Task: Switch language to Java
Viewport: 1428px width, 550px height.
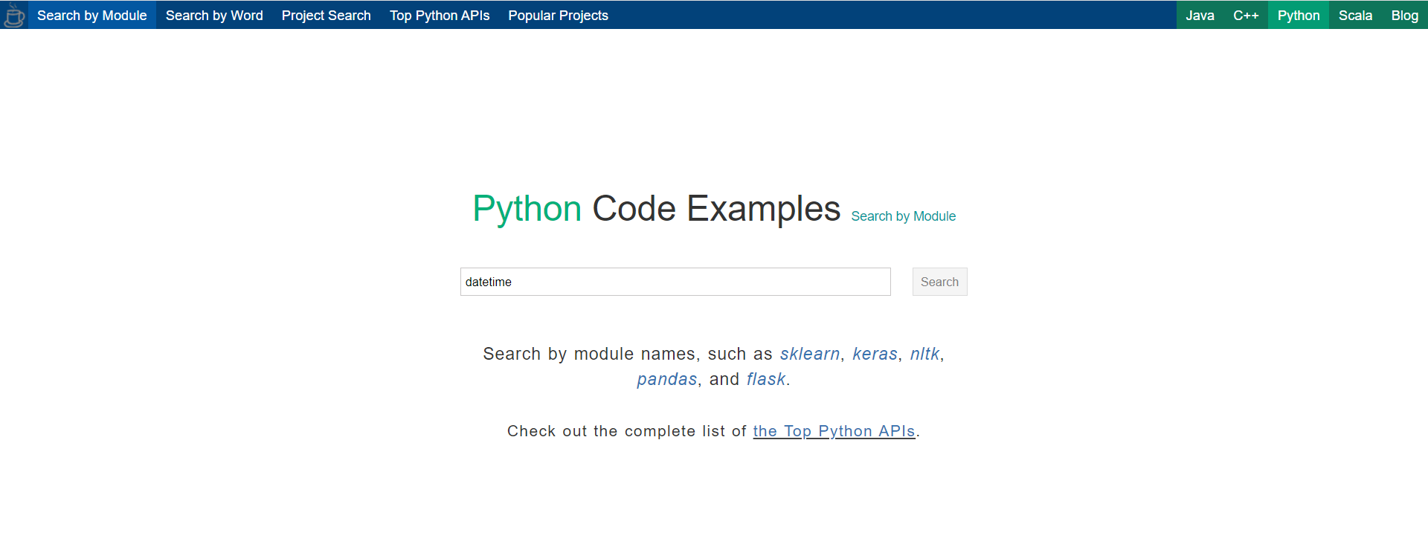Action: tap(1200, 16)
